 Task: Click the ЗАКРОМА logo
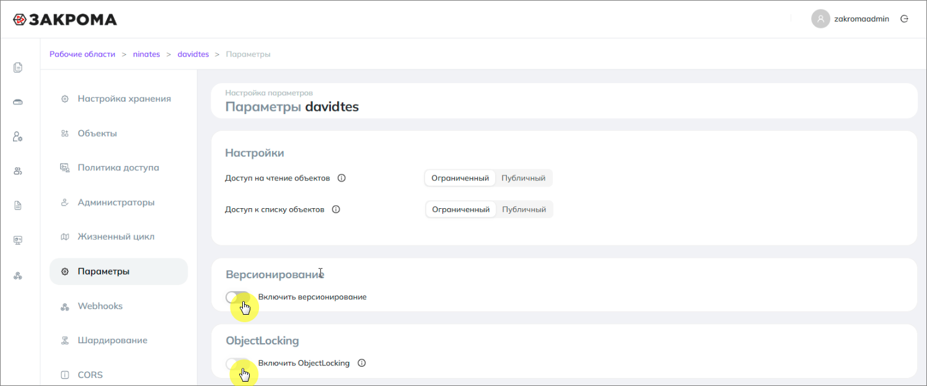[x=65, y=19]
